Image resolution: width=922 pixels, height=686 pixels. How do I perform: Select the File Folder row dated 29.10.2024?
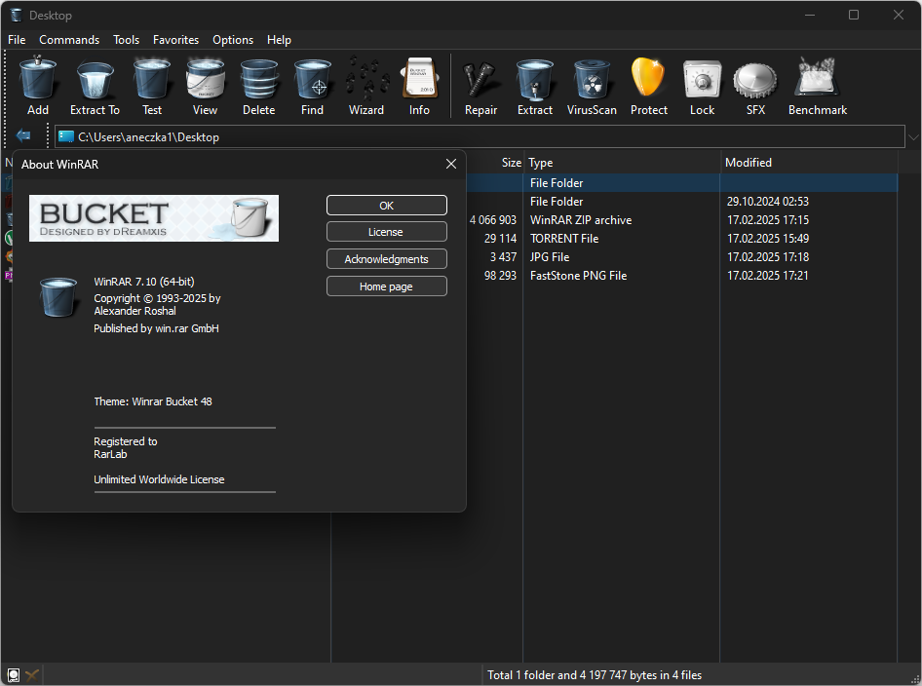click(x=682, y=201)
